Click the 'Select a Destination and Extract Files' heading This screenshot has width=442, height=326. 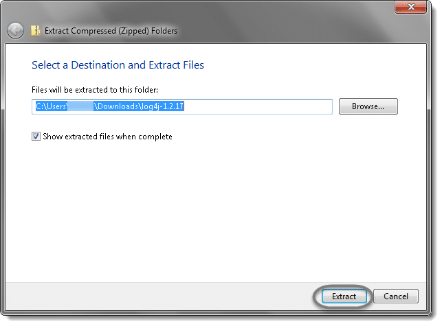[x=118, y=65]
